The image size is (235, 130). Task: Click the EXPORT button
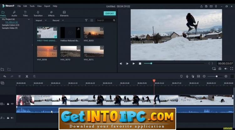point(110,13)
